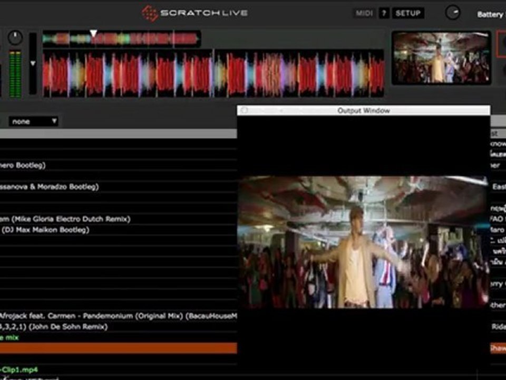Click the stereo level meter
Viewport: 506px width, 380px height.
[15, 74]
